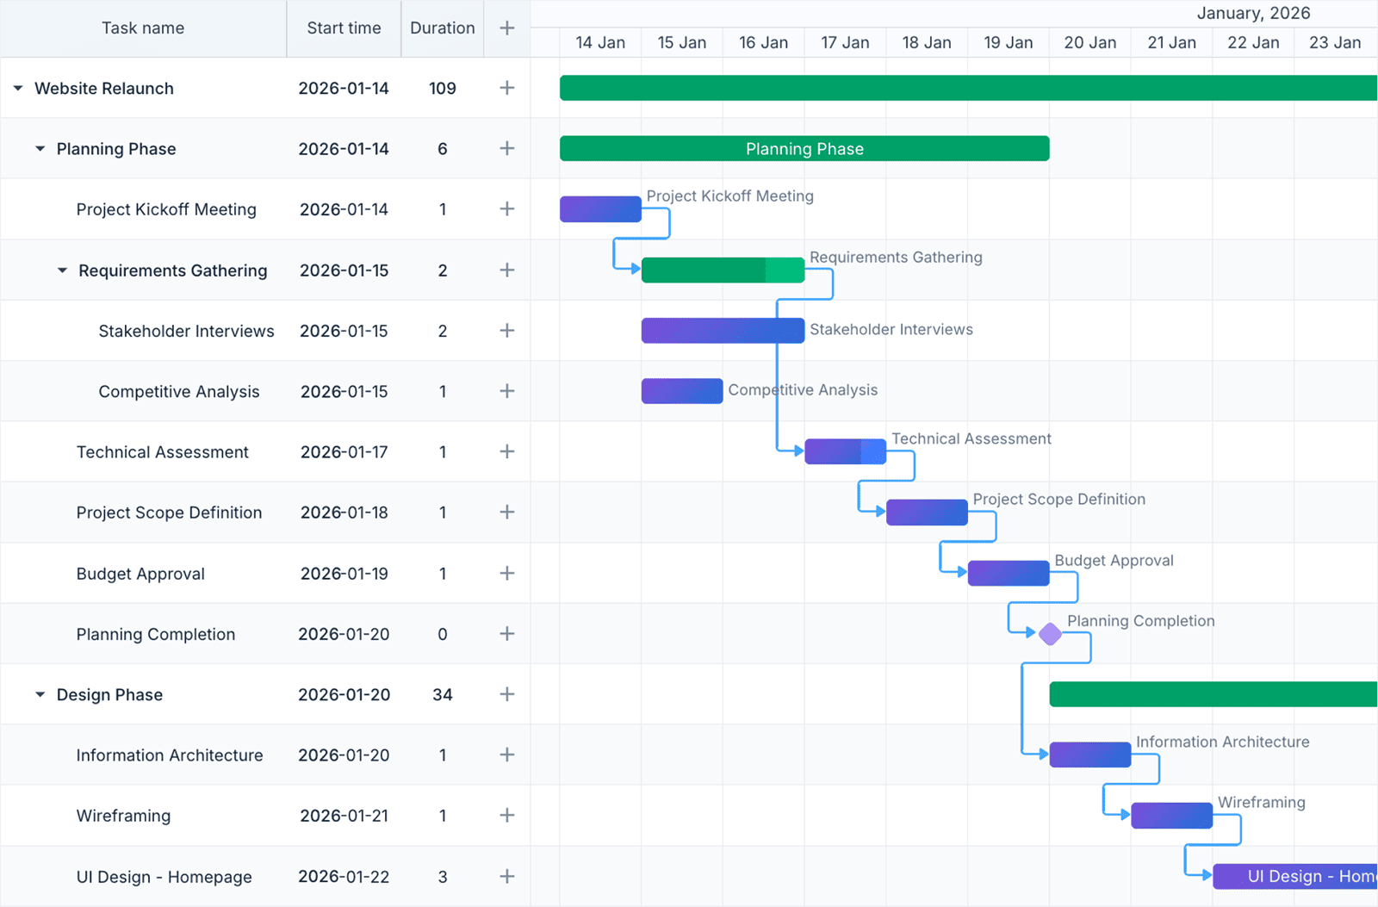Click plus icon in Planning Completion row
1378x907 pixels.
pos(507,633)
